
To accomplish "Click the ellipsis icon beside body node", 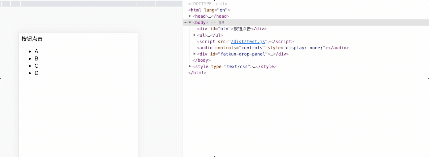I will tap(185, 22).
